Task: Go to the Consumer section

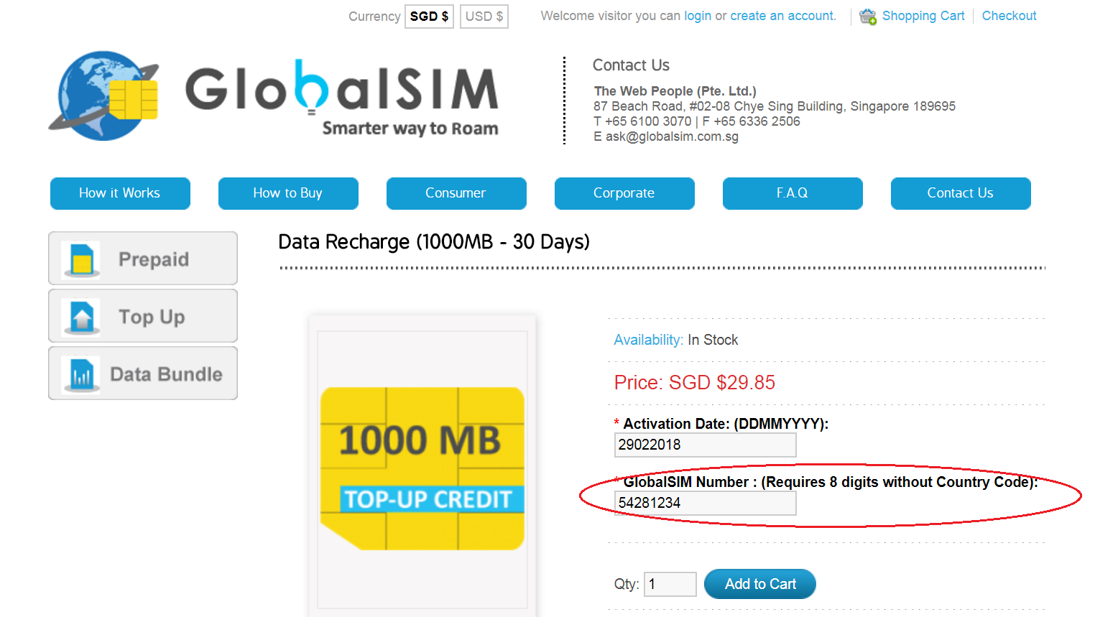Action: 456,193
